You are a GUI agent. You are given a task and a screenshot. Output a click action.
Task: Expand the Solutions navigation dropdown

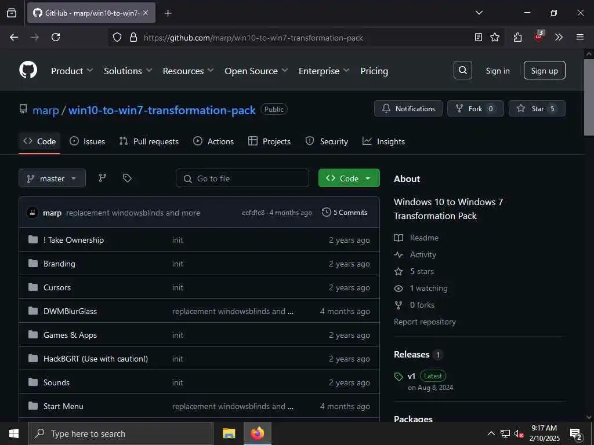pyautogui.click(x=128, y=71)
